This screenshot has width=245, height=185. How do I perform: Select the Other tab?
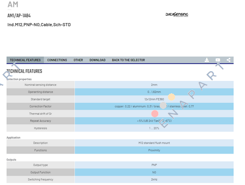(x=78, y=60)
